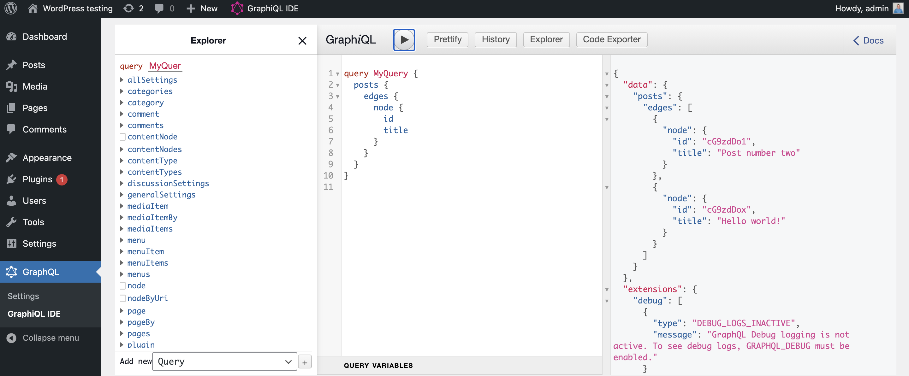Click the Dashboard gauge icon
The height and width of the screenshot is (376, 909).
[11, 37]
